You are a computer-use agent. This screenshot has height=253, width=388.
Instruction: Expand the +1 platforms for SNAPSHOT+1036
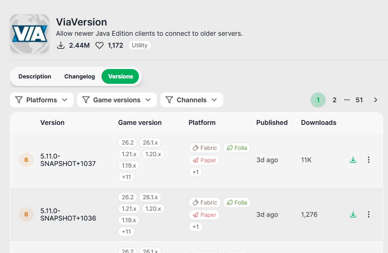196,227
